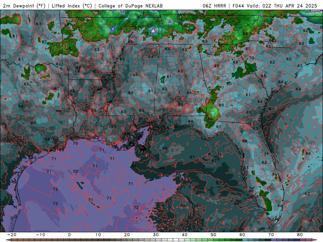Click the 50 label on the color scale

(x=214, y=235)
